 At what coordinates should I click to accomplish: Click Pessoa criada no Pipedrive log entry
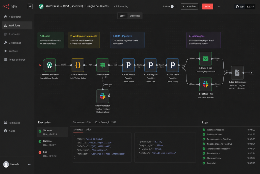229,139
